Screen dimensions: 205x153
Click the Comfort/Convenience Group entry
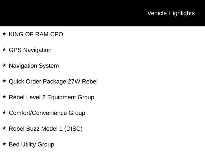47,113
